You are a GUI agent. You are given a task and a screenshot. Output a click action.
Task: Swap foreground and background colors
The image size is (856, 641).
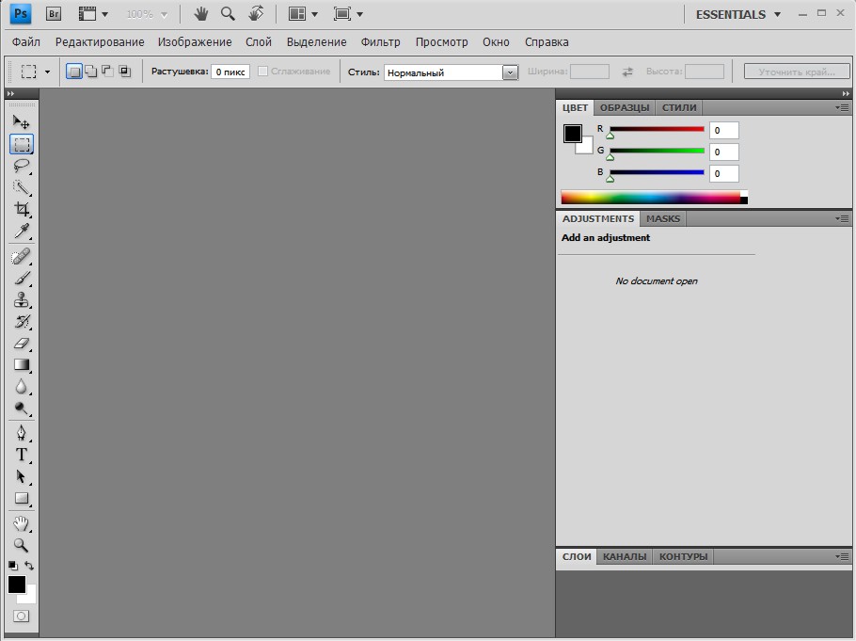[x=29, y=566]
